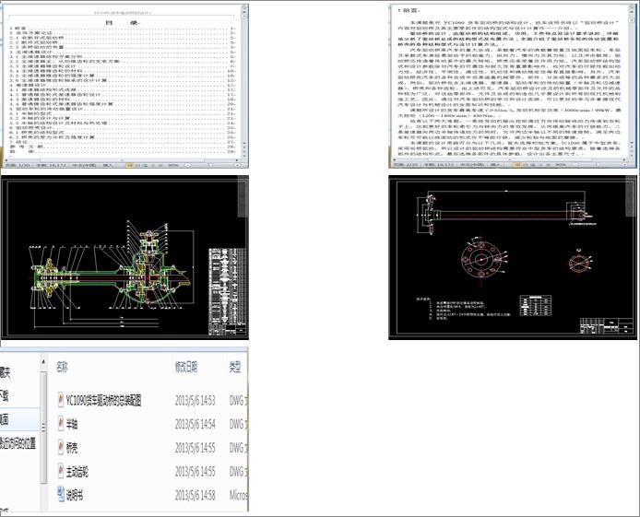Sort files by the 修改日期 column header
The image size is (640, 517).
pyautogui.click(x=186, y=367)
